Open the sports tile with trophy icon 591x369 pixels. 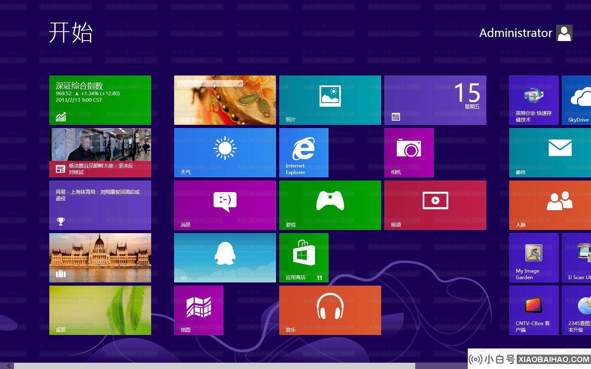coord(100,205)
